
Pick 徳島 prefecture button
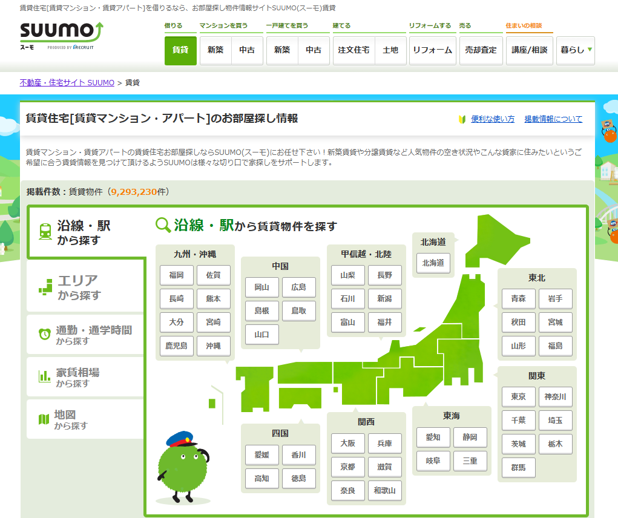(299, 478)
